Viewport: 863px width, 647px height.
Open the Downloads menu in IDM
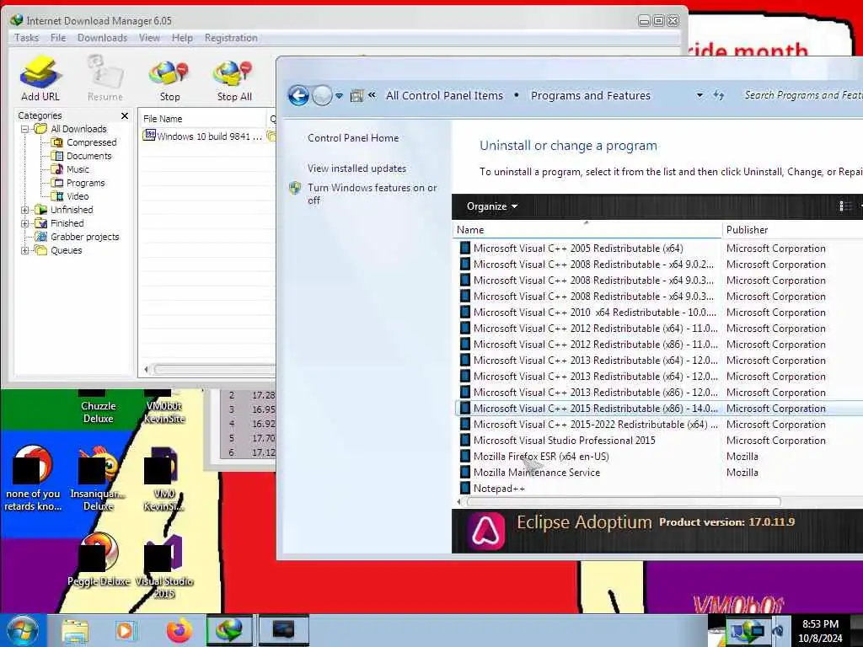102,38
